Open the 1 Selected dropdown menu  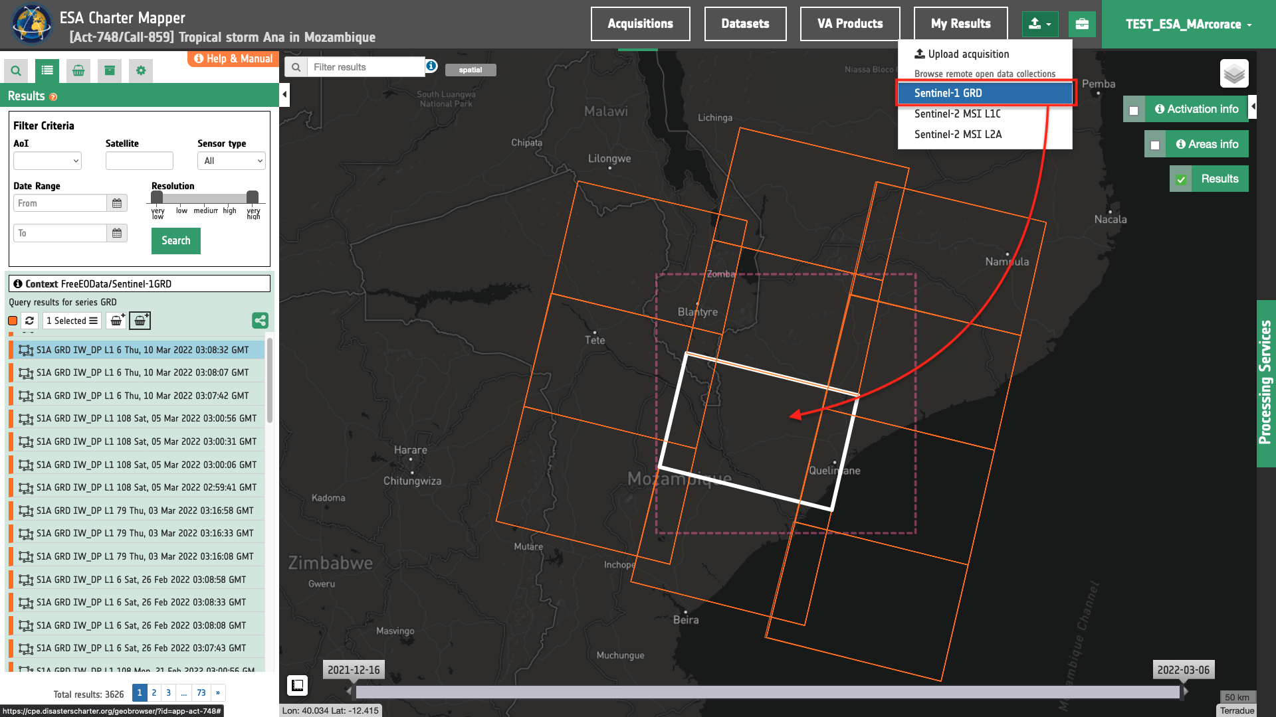tap(72, 321)
